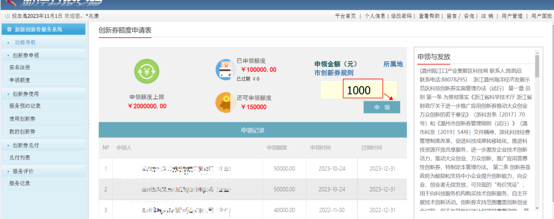This screenshot has width=554, height=219.
Task: Click the 申领记录 table header bar
Action: [x=252, y=130]
